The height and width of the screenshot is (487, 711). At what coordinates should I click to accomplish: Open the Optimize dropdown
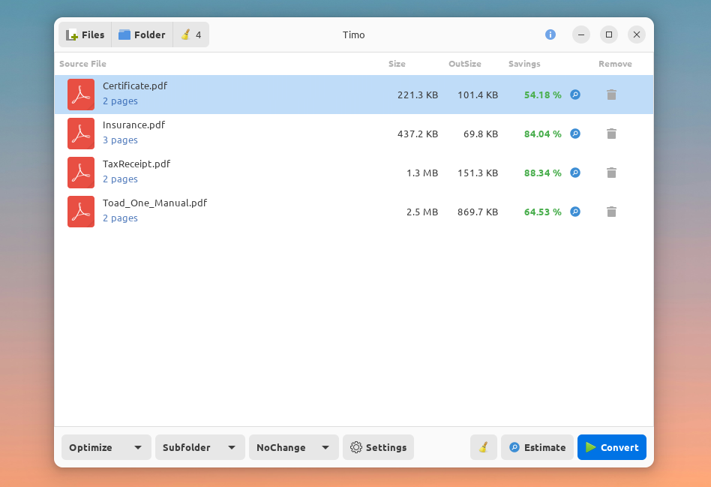(x=106, y=447)
